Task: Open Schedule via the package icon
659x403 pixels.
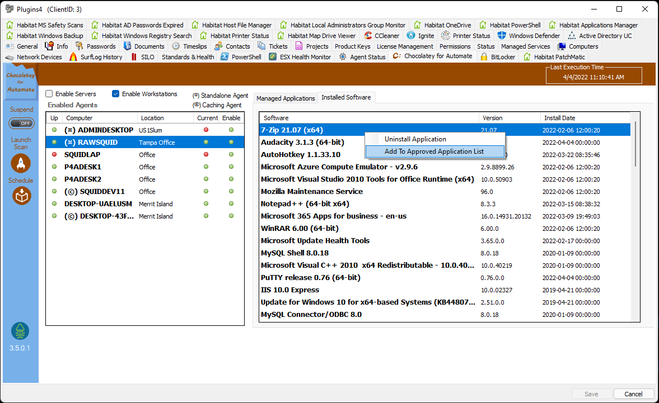Action: pos(21,196)
